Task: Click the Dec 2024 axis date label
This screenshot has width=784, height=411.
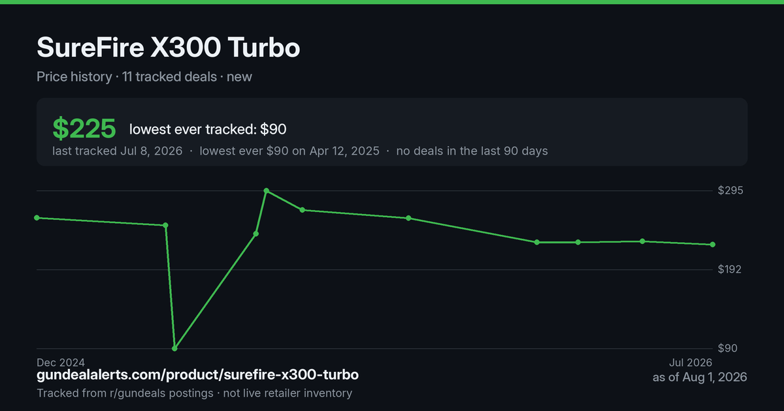Action: 61,362
